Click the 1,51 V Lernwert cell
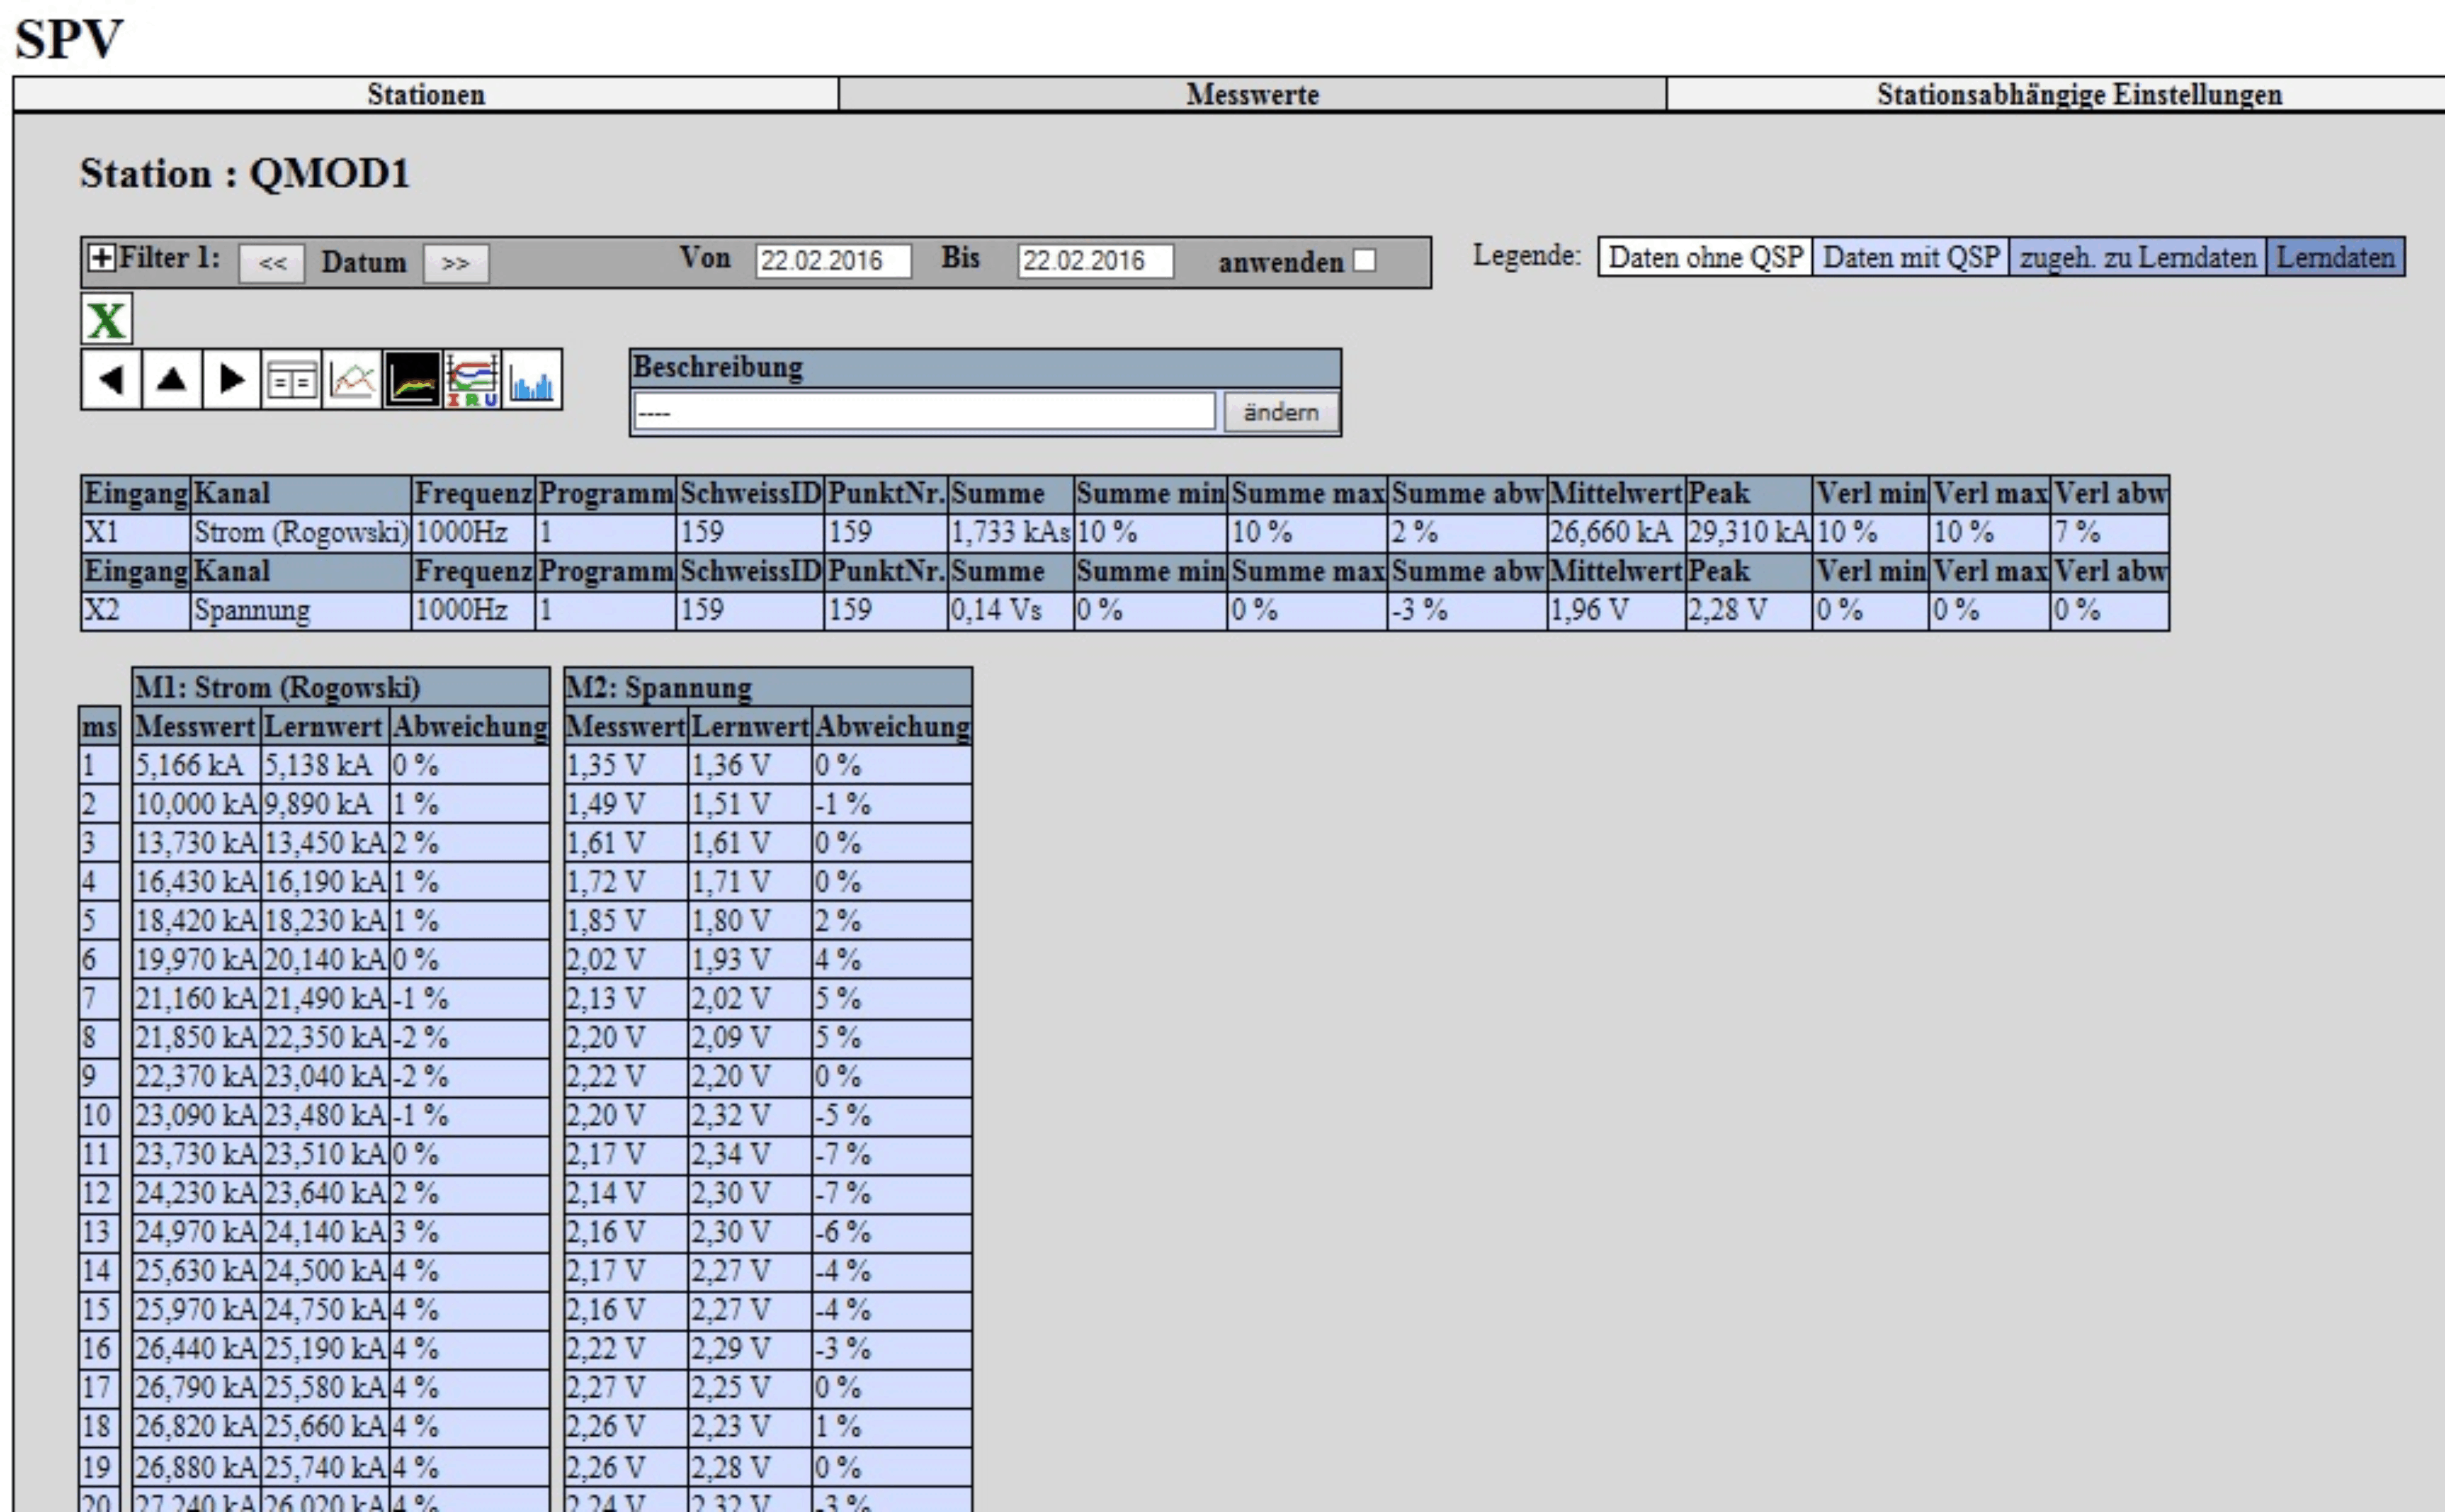The image size is (2445, 1512). 751,804
